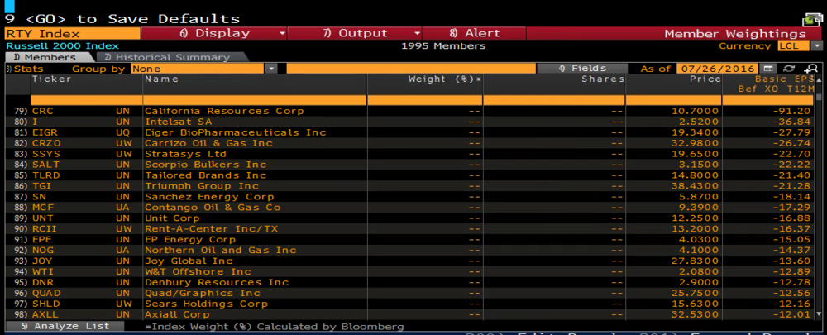The height and width of the screenshot is (335, 827).
Task: Click the scrollbar down arrow
Action: click(819, 313)
